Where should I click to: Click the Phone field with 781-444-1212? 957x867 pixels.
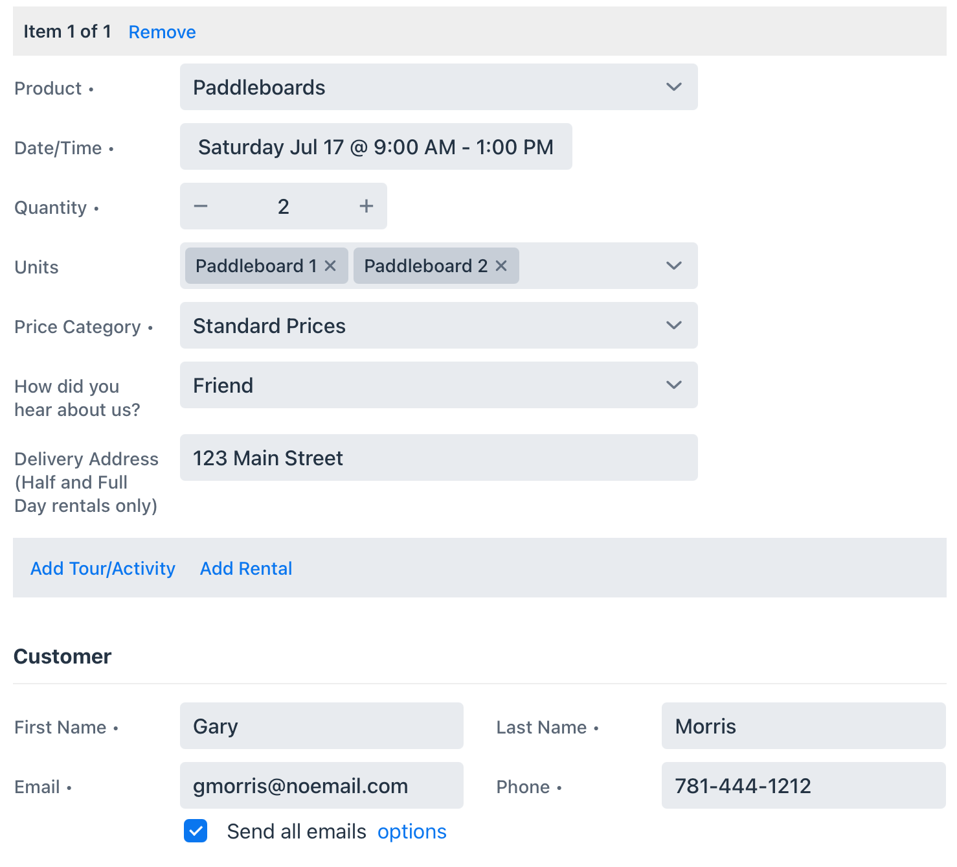[804, 785]
